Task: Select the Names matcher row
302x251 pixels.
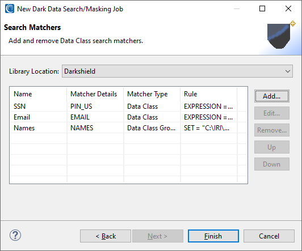Action: point(128,128)
